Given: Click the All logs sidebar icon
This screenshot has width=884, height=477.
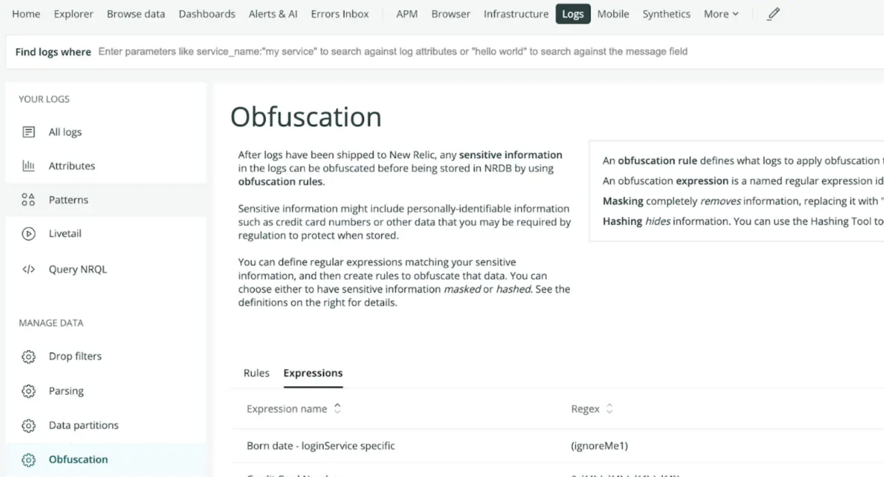Looking at the screenshot, I should (28, 132).
